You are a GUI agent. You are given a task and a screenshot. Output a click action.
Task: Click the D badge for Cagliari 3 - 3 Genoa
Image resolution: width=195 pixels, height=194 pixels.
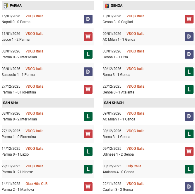(x=189, y=187)
